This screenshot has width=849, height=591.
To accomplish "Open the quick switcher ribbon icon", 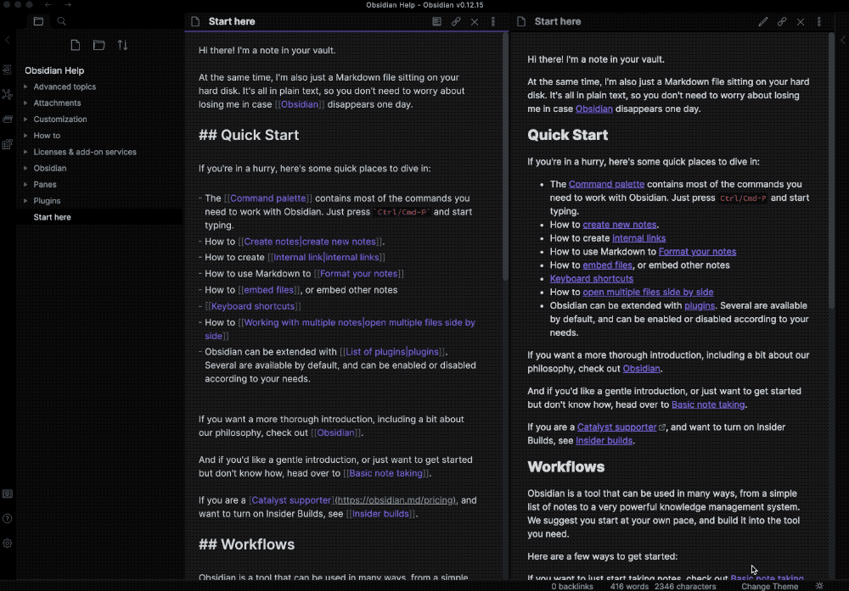I will 7,70.
